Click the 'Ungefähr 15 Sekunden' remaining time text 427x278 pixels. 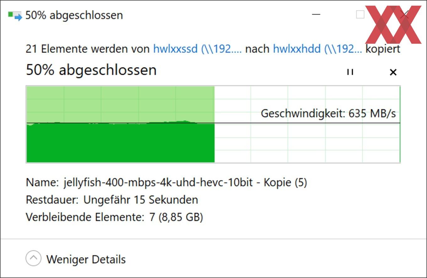click(141, 200)
